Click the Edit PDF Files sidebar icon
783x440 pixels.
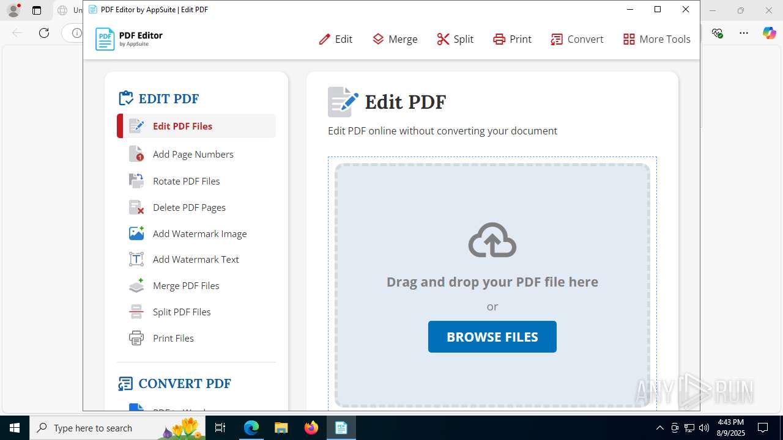(136, 126)
